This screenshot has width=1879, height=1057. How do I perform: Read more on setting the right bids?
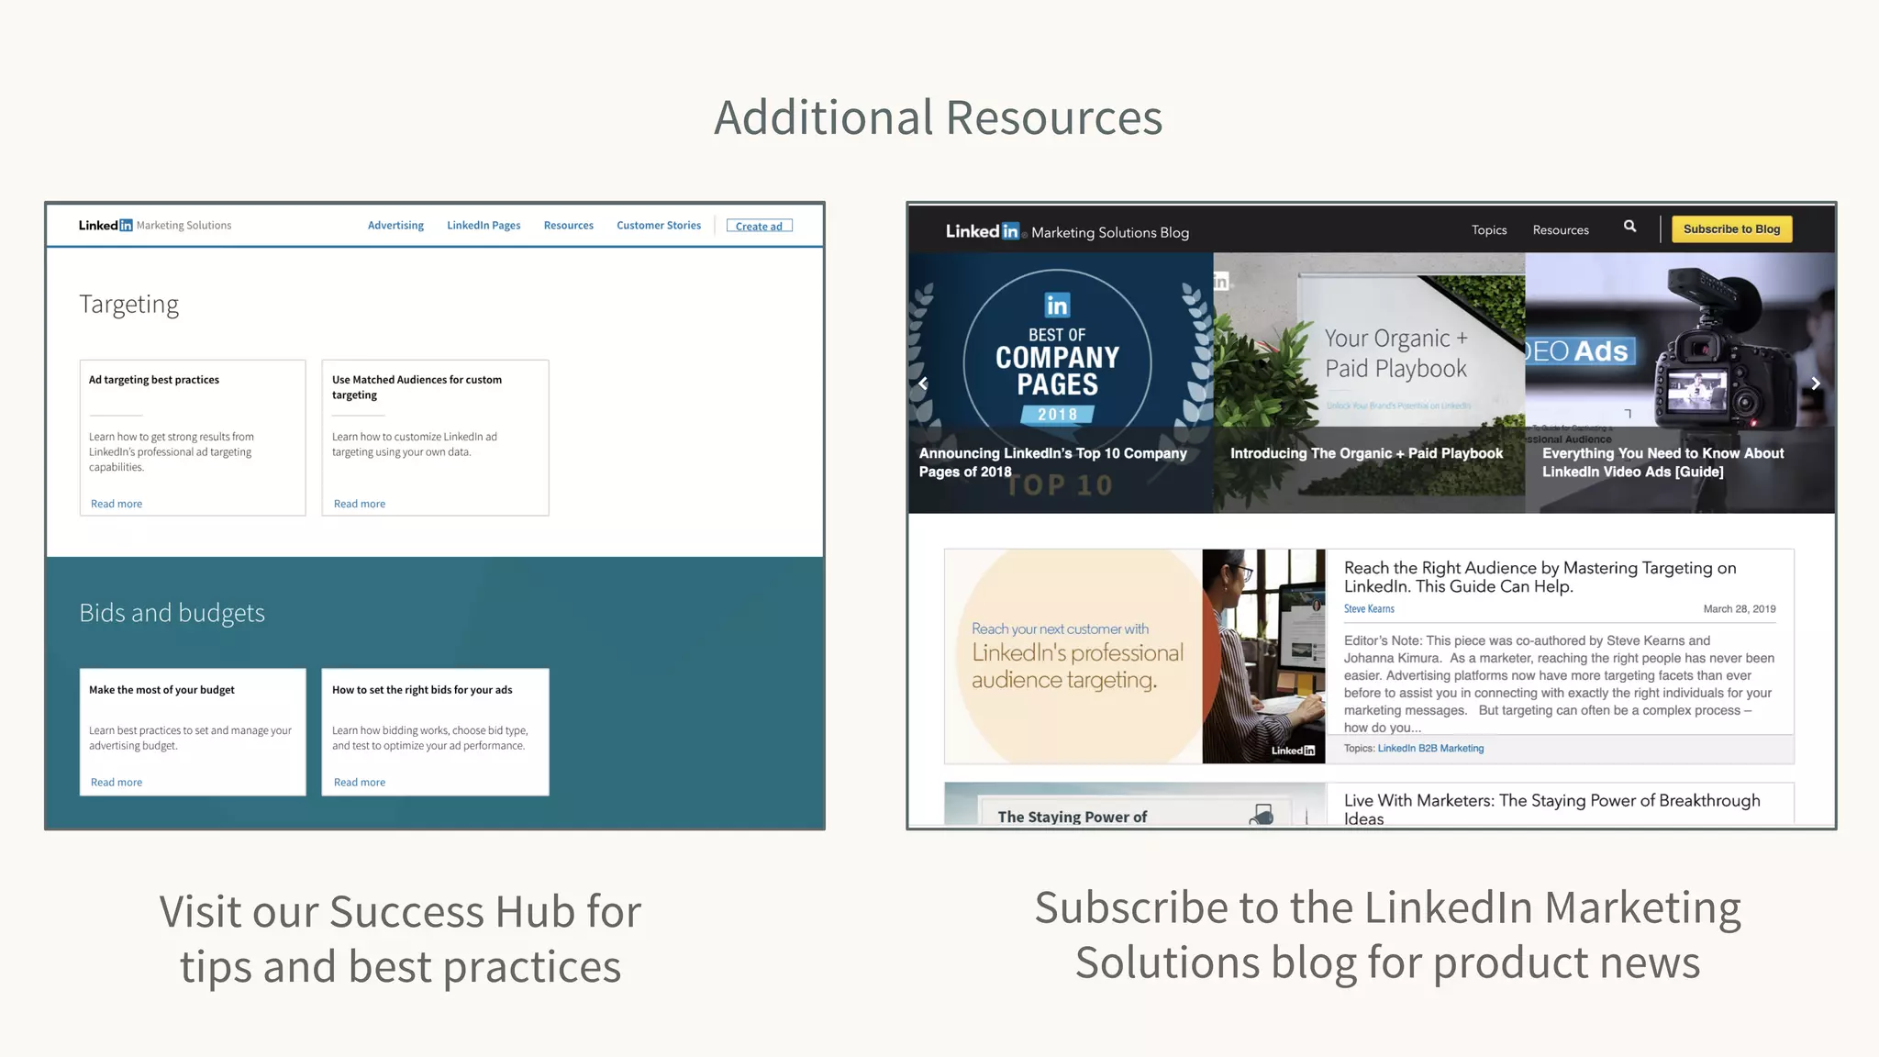coord(360,783)
